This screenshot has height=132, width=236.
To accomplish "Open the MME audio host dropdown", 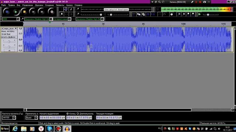I will pyautogui.click(x=18, y=19).
